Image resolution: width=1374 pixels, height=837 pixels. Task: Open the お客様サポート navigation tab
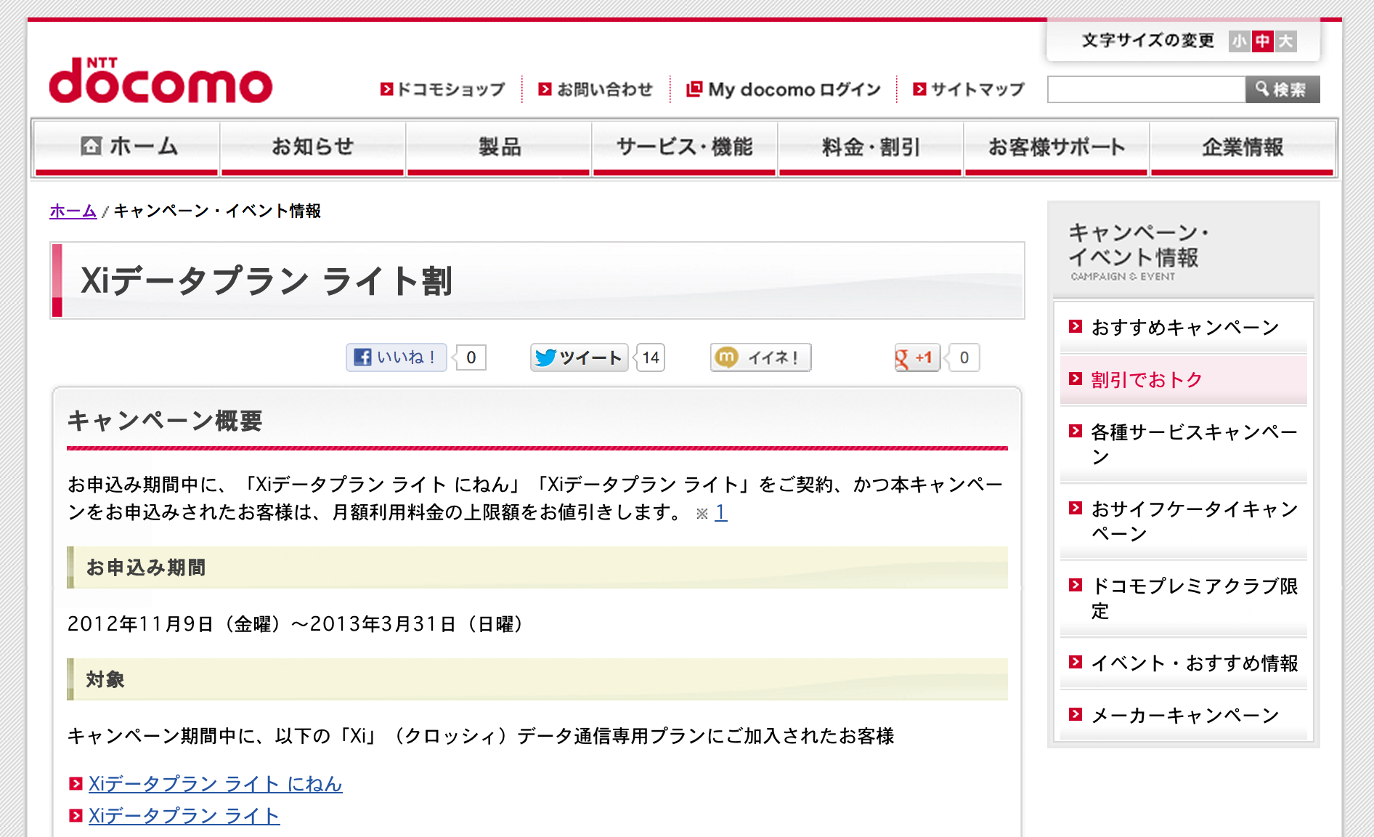(x=1056, y=148)
